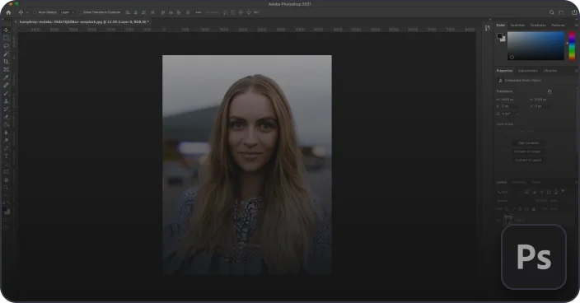Toggle the layer filter switch on
This screenshot has width=580, height=303.
pyautogui.click(x=563, y=191)
